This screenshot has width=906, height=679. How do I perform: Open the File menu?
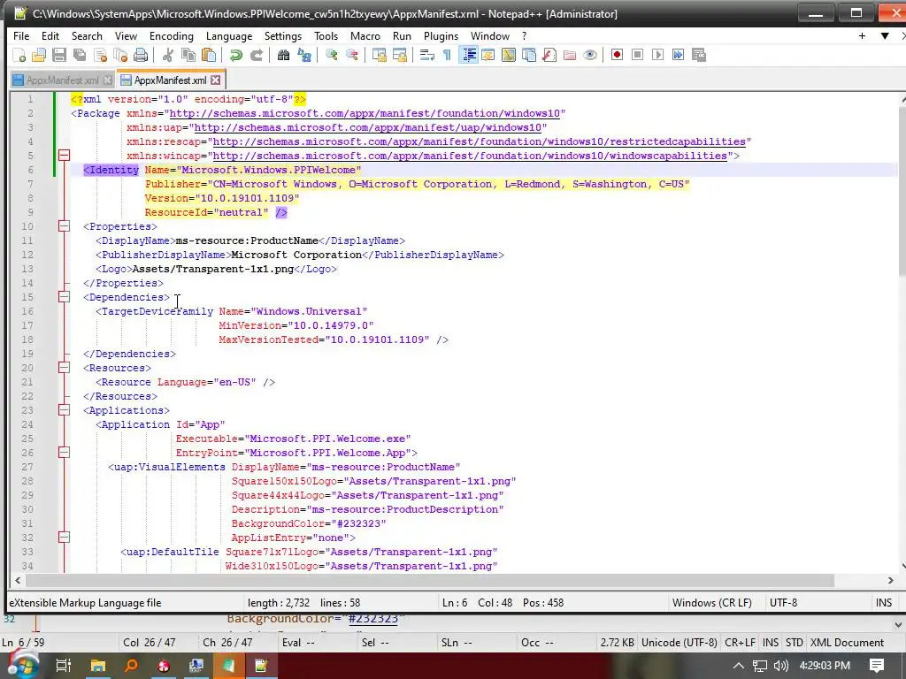pyautogui.click(x=21, y=35)
